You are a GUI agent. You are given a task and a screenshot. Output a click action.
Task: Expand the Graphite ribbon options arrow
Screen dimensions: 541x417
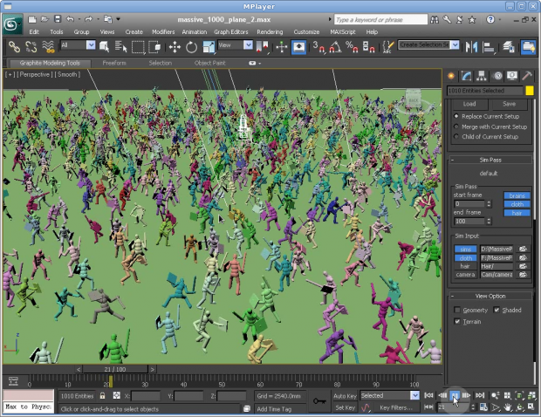click(x=259, y=64)
